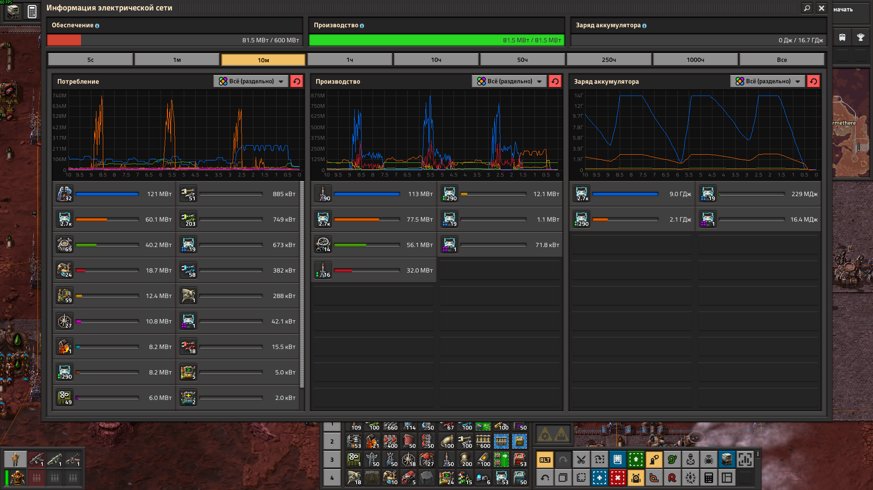
Task: Click the character icon at bottom left
Action: pyautogui.click(x=15, y=459)
